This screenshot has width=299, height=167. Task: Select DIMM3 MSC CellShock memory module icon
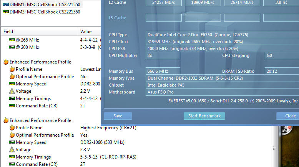point(6,12)
